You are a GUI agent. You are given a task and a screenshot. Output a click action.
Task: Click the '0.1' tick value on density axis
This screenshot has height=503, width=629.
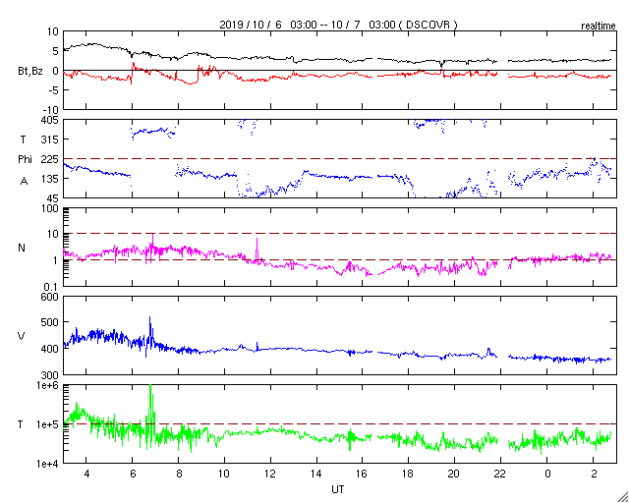(x=51, y=287)
